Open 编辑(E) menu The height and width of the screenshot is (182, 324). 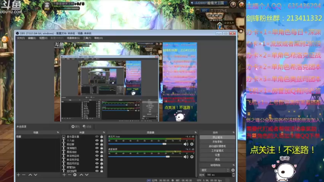pos(32,38)
